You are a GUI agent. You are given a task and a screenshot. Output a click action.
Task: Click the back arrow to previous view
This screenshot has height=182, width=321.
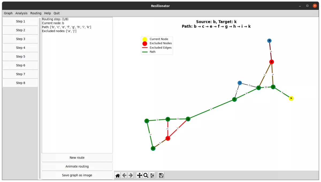click(124, 175)
